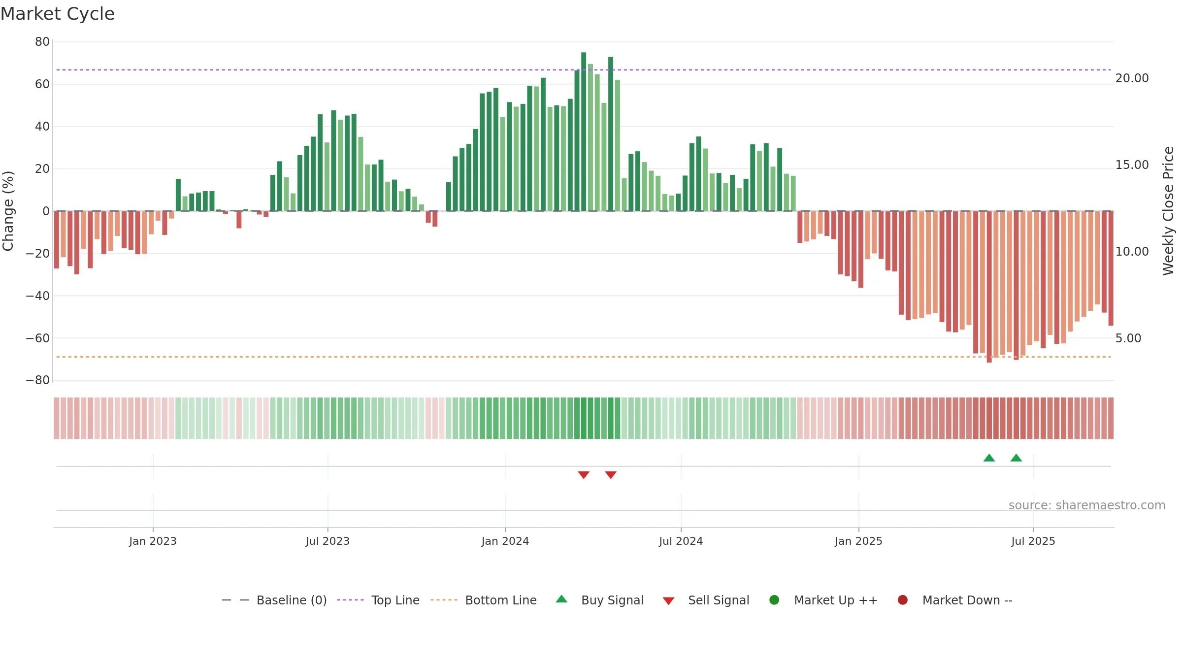The width and height of the screenshot is (1182, 665).
Task: Click the last red bar at chart's right edge
Action: tap(1111, 268)
